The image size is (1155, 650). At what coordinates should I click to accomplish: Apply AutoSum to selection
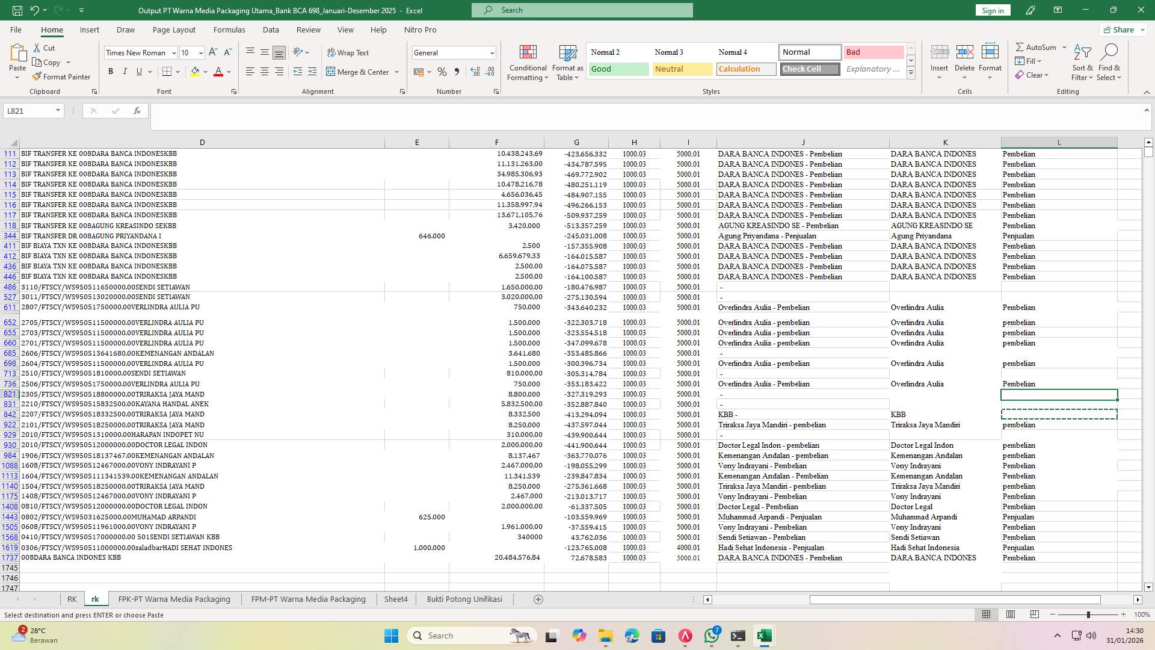coord(1038,47)
